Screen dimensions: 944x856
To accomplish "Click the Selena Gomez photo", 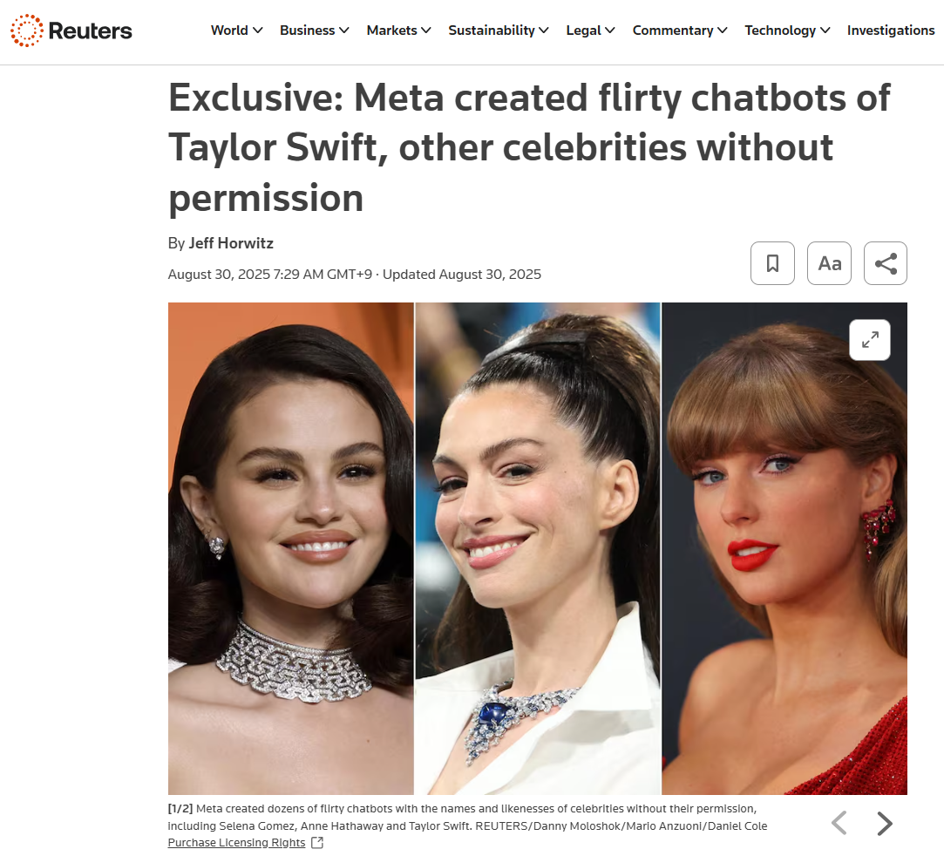I will tap(291, 547).
